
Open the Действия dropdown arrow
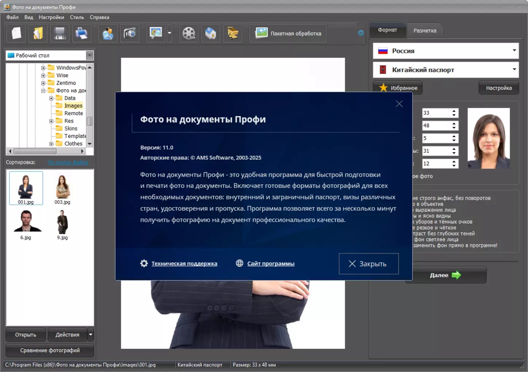91,335
